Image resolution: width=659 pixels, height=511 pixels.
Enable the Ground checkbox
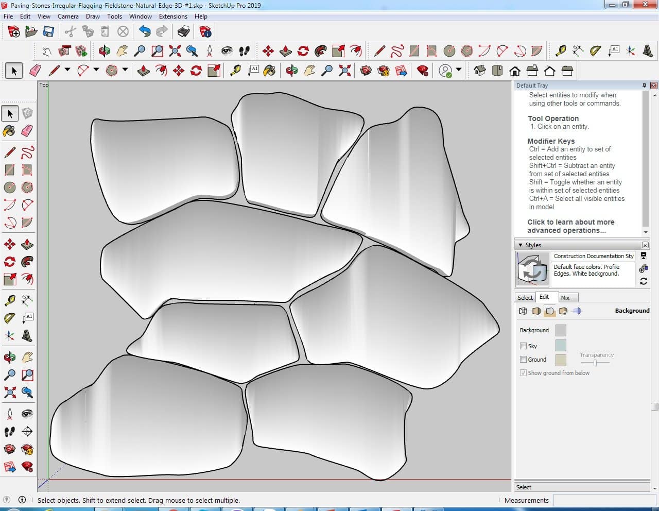(x=523, y=360)
